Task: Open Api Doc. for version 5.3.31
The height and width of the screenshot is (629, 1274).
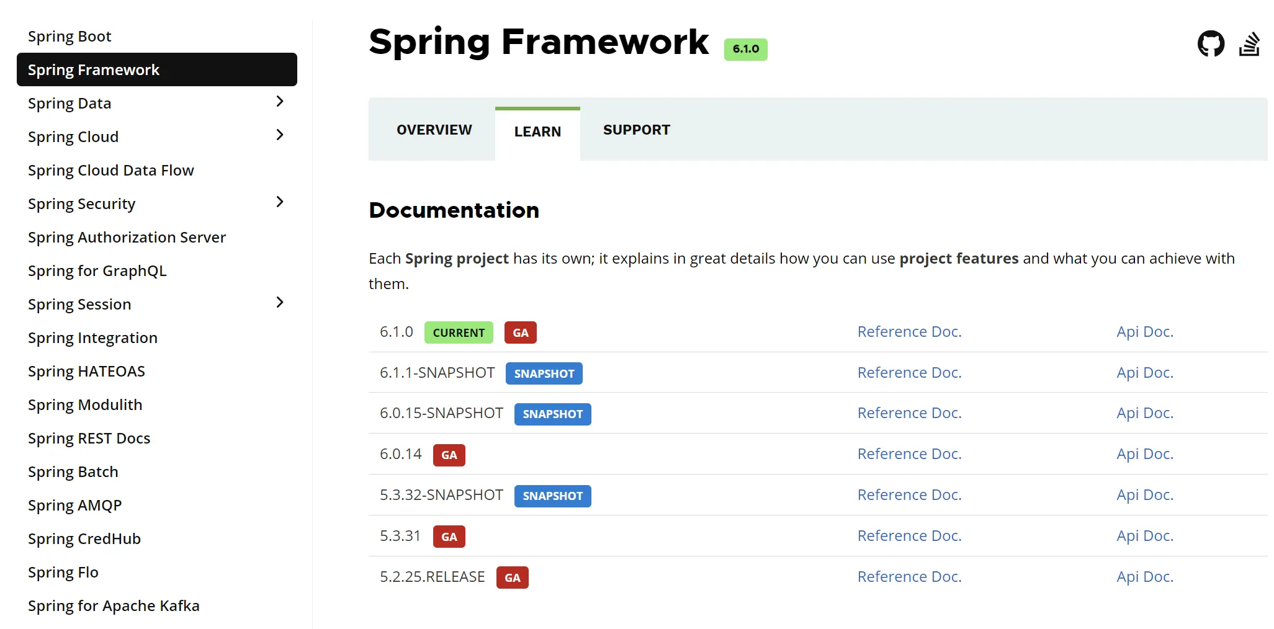Action: pyautogui.click(x=1145, y=535)
